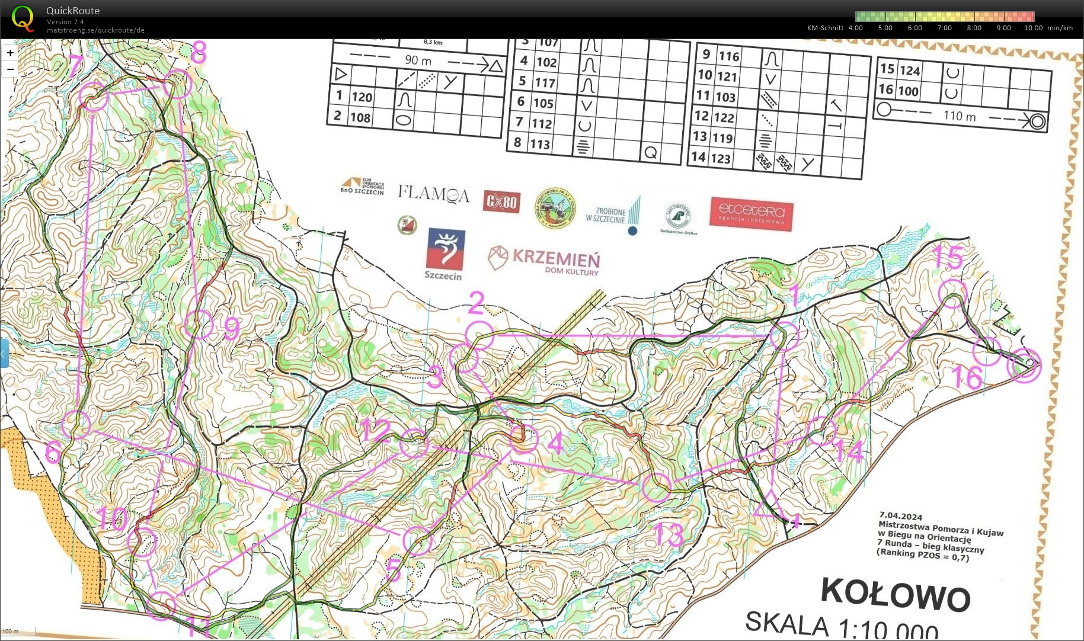The height and width of the screenshot is (641, 1084).
Task: Click the CX80 sponsor logo
Action: click(x=501, y=202)
